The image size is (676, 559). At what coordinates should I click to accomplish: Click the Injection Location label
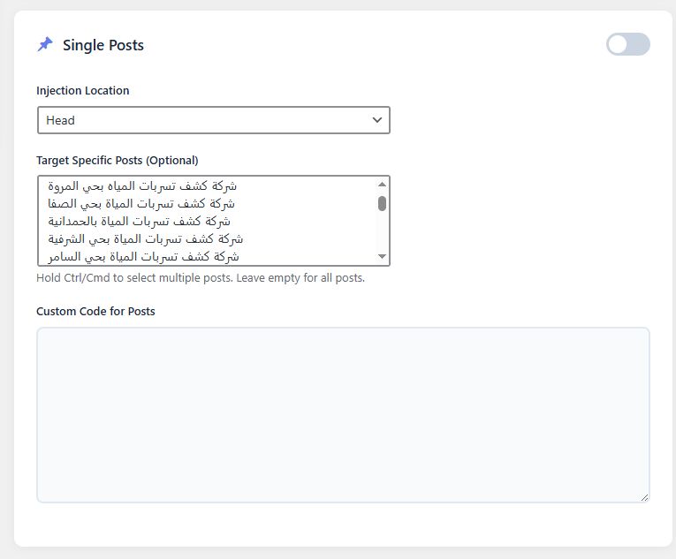pos(82,91)
